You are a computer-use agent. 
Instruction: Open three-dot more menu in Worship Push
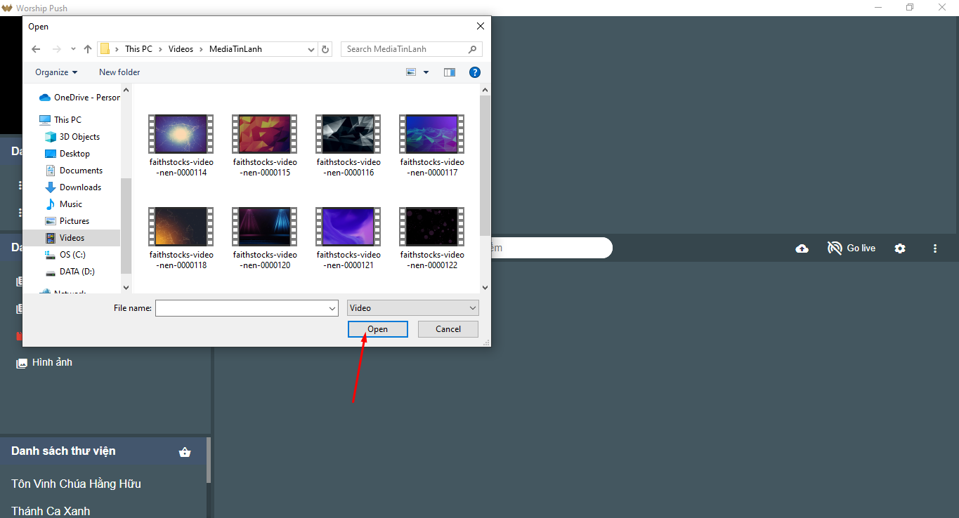pyautogui.click(x=935, y=248)
